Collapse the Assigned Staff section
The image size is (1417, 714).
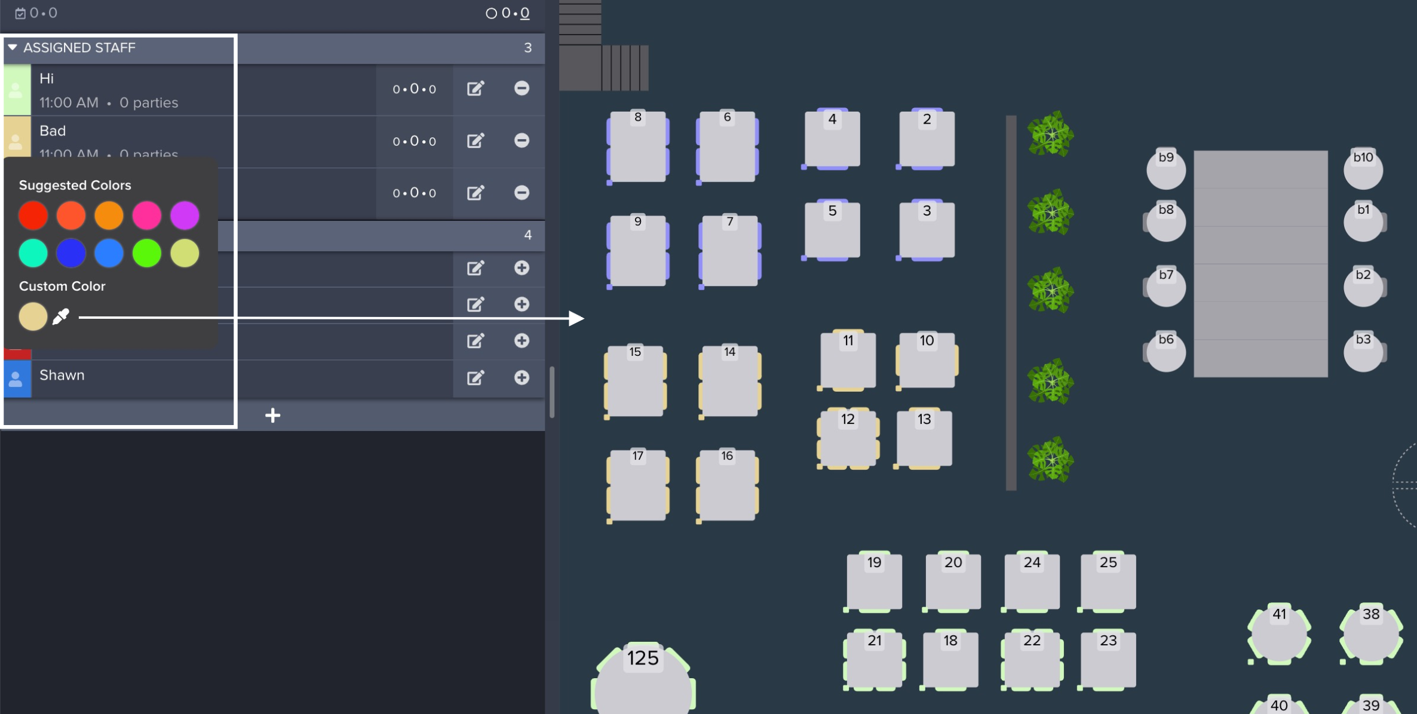[13, 48]
